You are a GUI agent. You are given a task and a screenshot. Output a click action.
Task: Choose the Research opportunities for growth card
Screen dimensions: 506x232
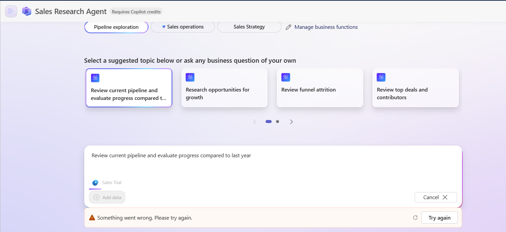(x=224, y=88)
